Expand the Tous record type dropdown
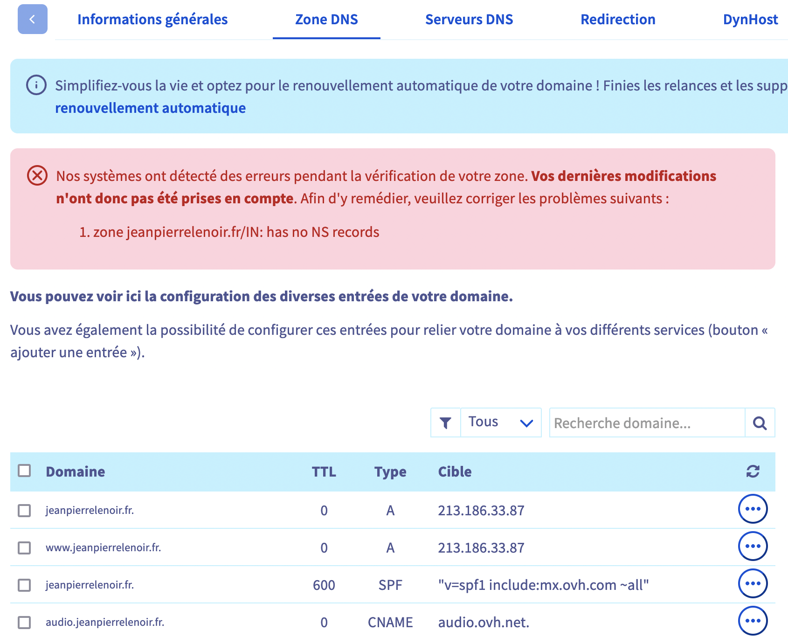Image resolution: width=788 pixels, height=637 pixels. pos(500,422)
